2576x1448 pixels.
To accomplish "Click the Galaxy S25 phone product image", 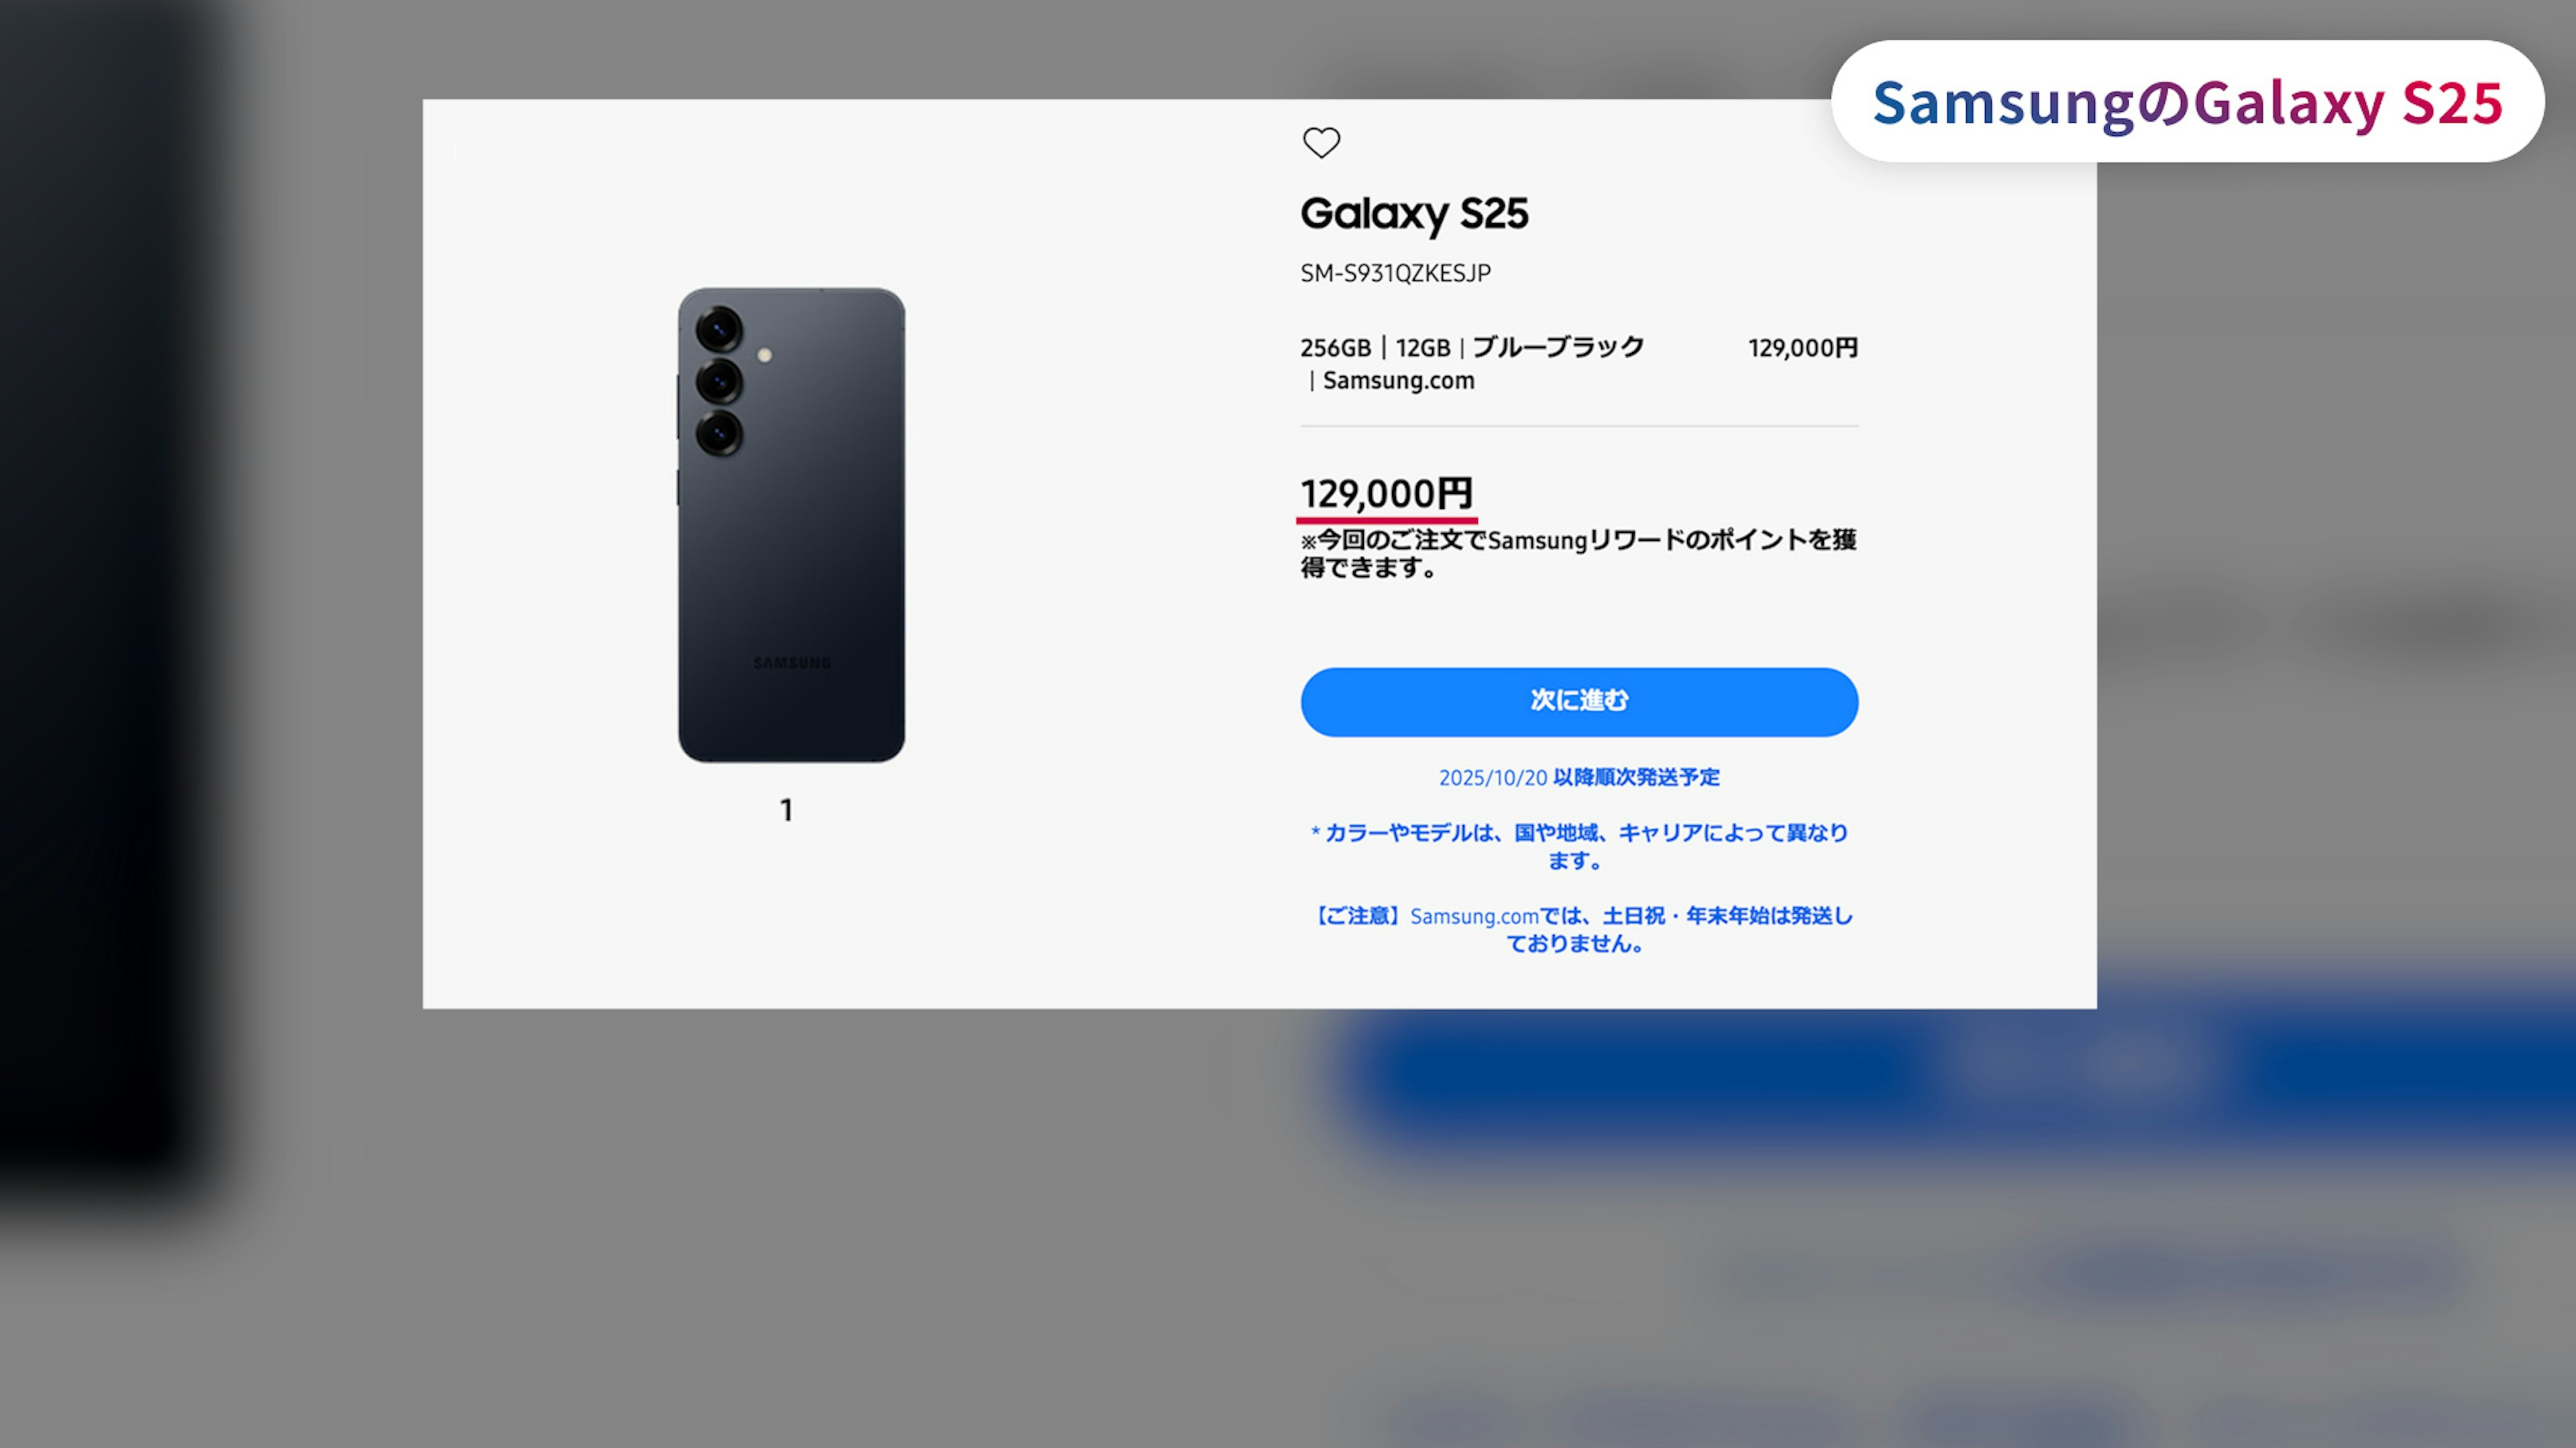I will [791, 526].
